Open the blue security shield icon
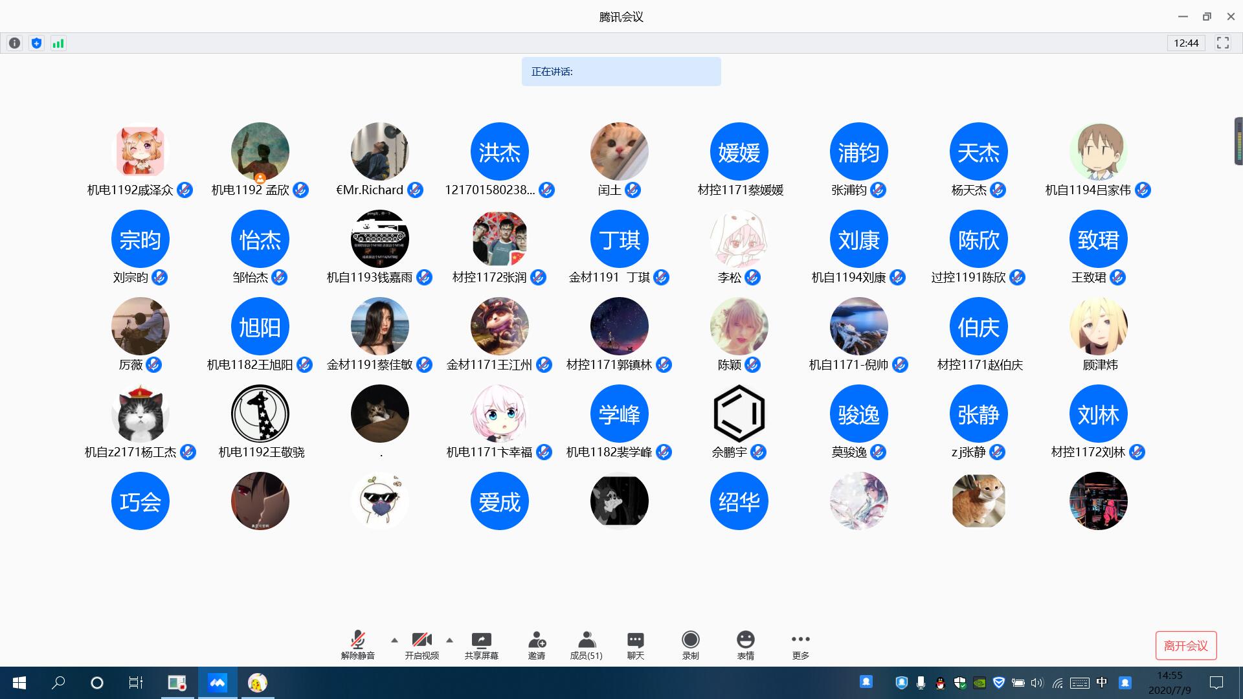Screen dimensions: 1243x699 point(36,43)
